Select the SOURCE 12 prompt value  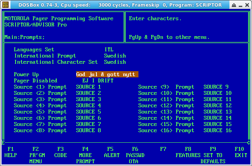(x=218, y=105)
